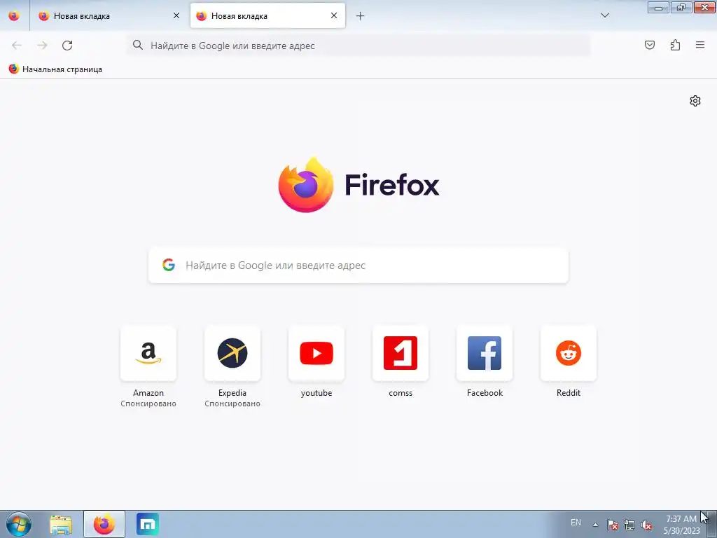This screenshot has height=538, width=717.
Task: Open the Expedia shortcut tile
Action: [232, 353]
